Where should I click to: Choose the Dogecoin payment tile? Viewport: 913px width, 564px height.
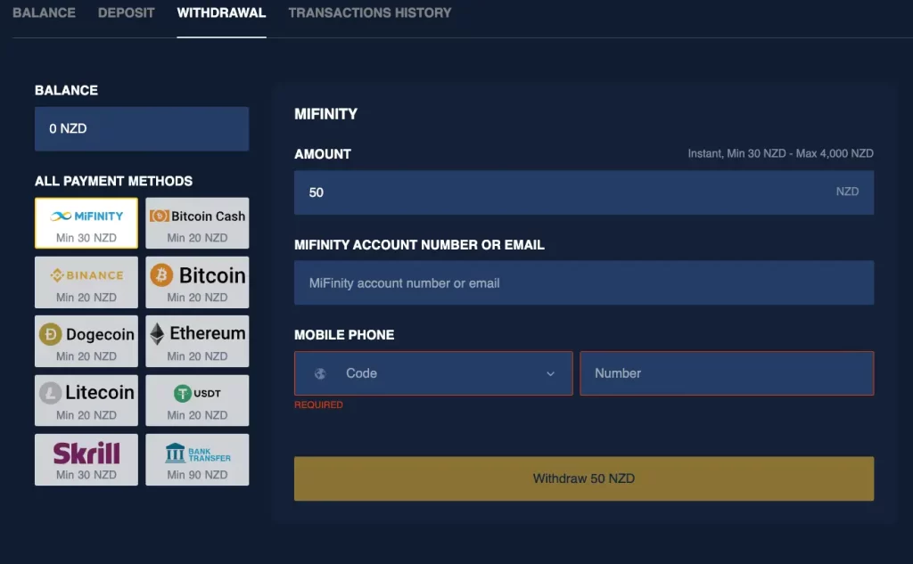(x=86, y=341)
